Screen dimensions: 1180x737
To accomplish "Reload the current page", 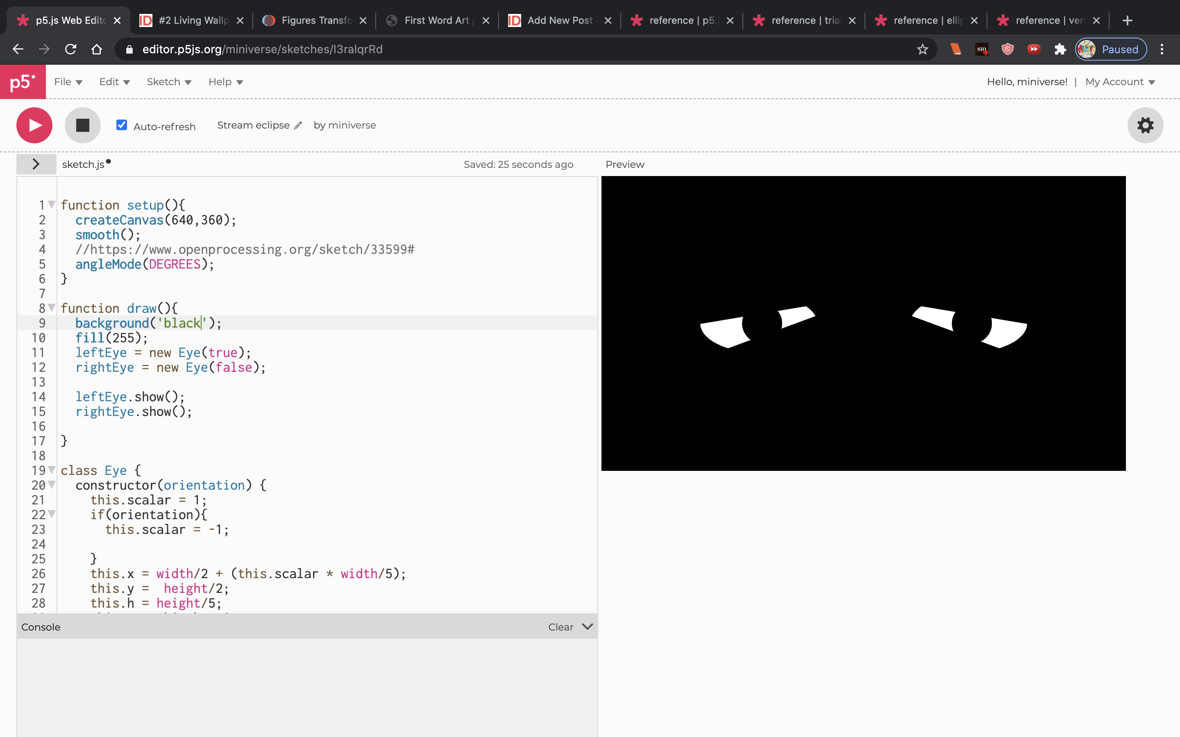I will coord(71,49).
